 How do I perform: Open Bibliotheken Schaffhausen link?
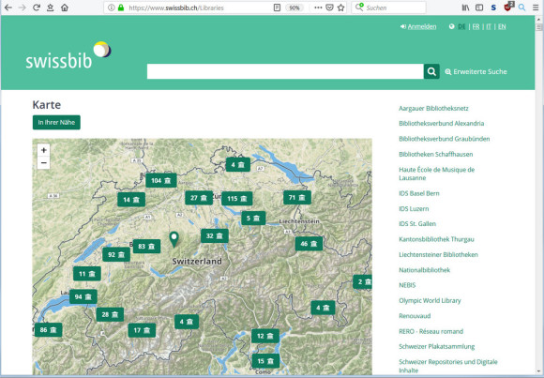pos(436,154)
